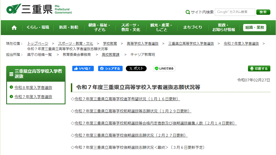Viewport: 276px width, 155px height.
Task: Open 前期選抜等合格内定者数及び後期選抜募集人数 link
Action: tap(156, 123)
